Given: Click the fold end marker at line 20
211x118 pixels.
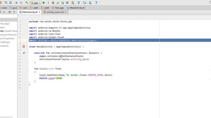Looking at the screenshot, I should 28,81.
